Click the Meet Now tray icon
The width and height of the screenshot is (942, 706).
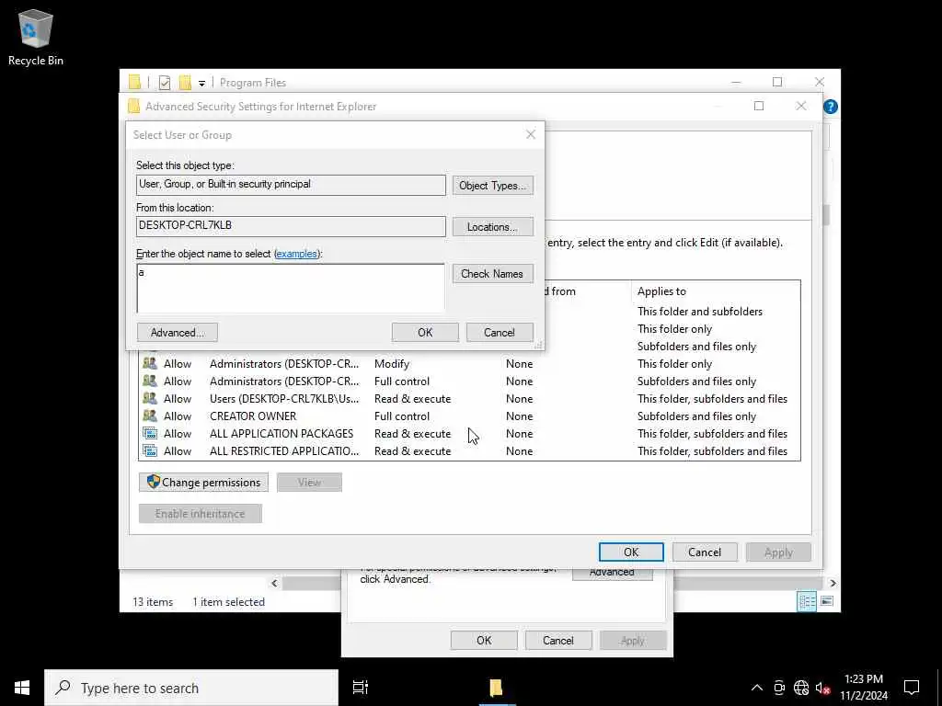pos(779,688)
